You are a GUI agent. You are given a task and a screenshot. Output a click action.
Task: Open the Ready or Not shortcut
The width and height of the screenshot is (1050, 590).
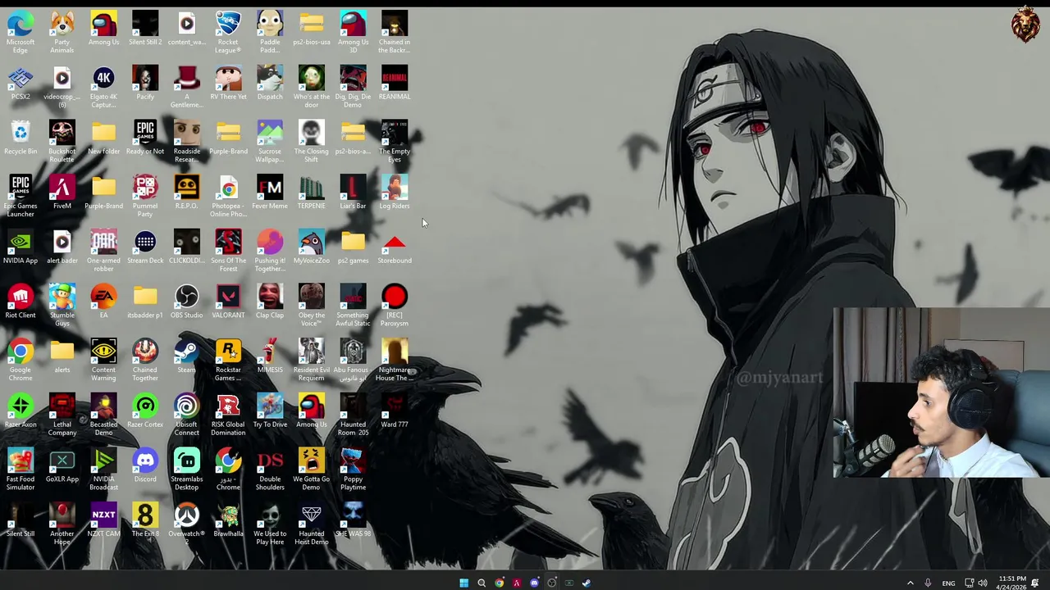coord(145,138)
